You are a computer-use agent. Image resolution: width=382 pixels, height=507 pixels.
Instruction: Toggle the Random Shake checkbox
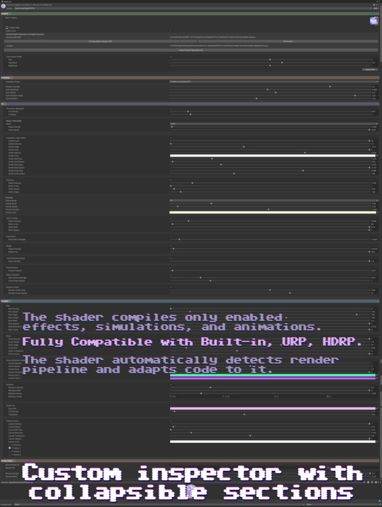click(x=171, y=287)
